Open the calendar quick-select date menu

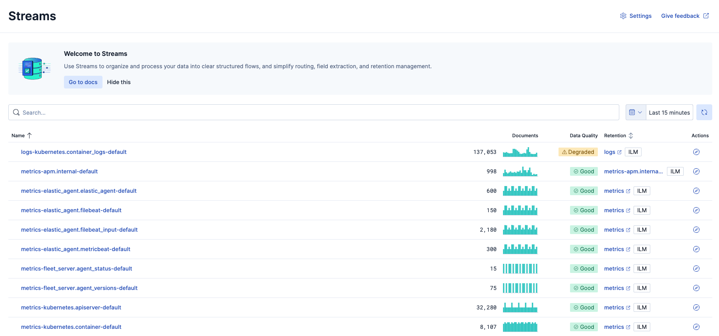[636, 112]
